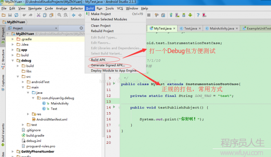Open Android Device Monitor robot icon
This screenshot has width=271, height=157.
click(190, 15)
